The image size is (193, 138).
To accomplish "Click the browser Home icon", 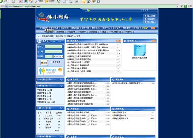I will click(31, 1).
